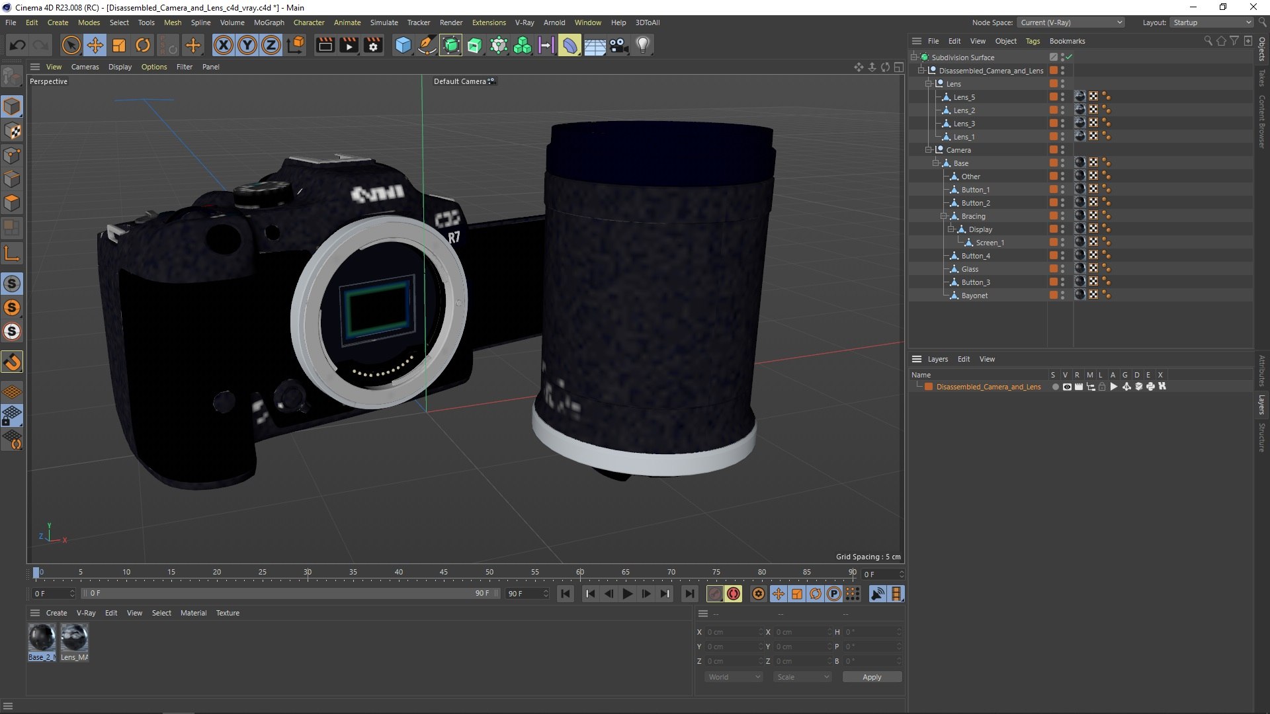Open the Layers side tab
Image resolution: width=1270 pixels, height=714 pixels.
1262,405
